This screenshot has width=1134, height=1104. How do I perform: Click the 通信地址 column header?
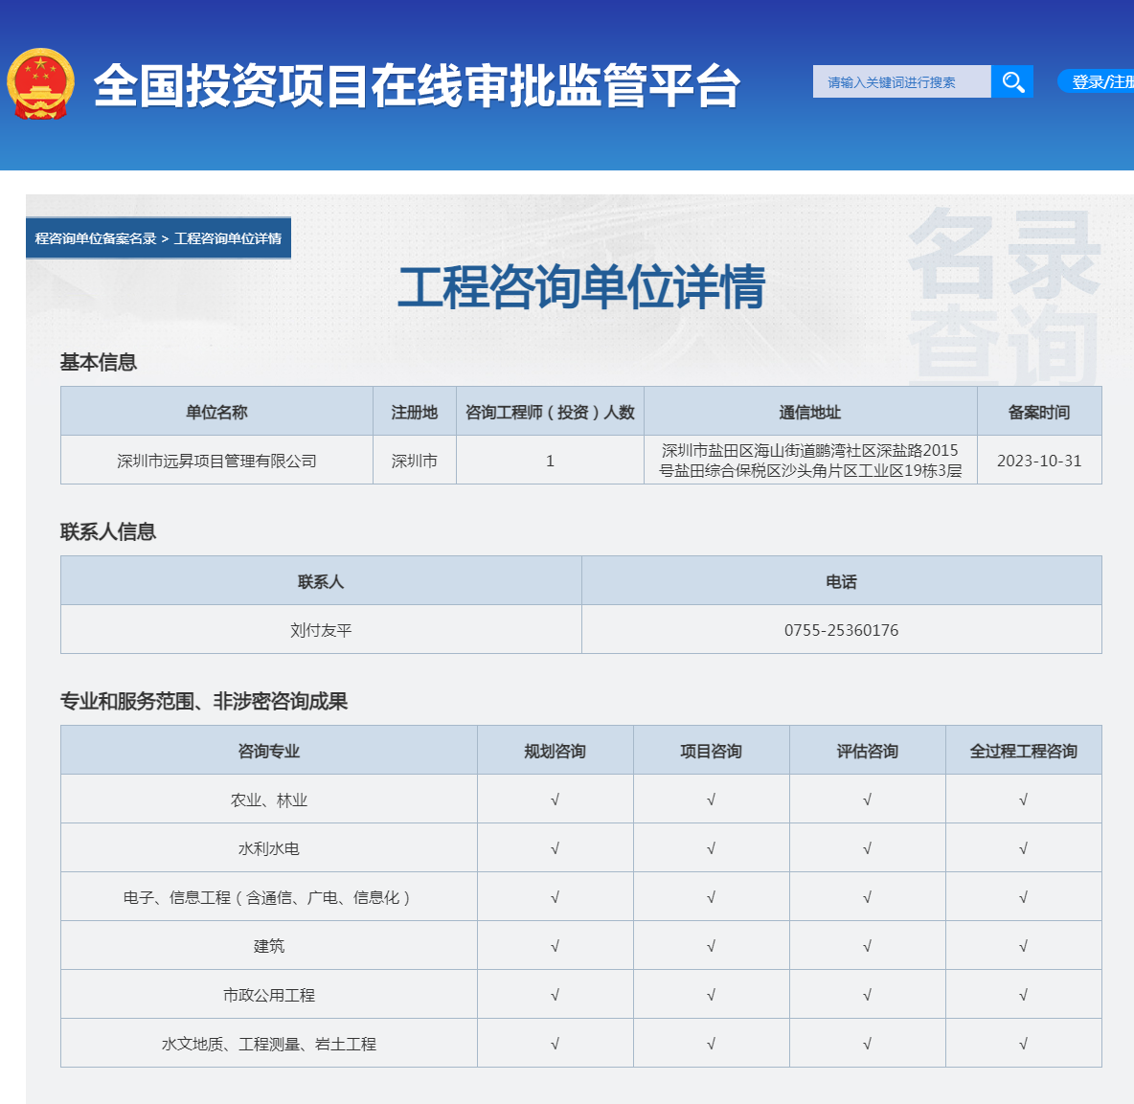[810, 412]
